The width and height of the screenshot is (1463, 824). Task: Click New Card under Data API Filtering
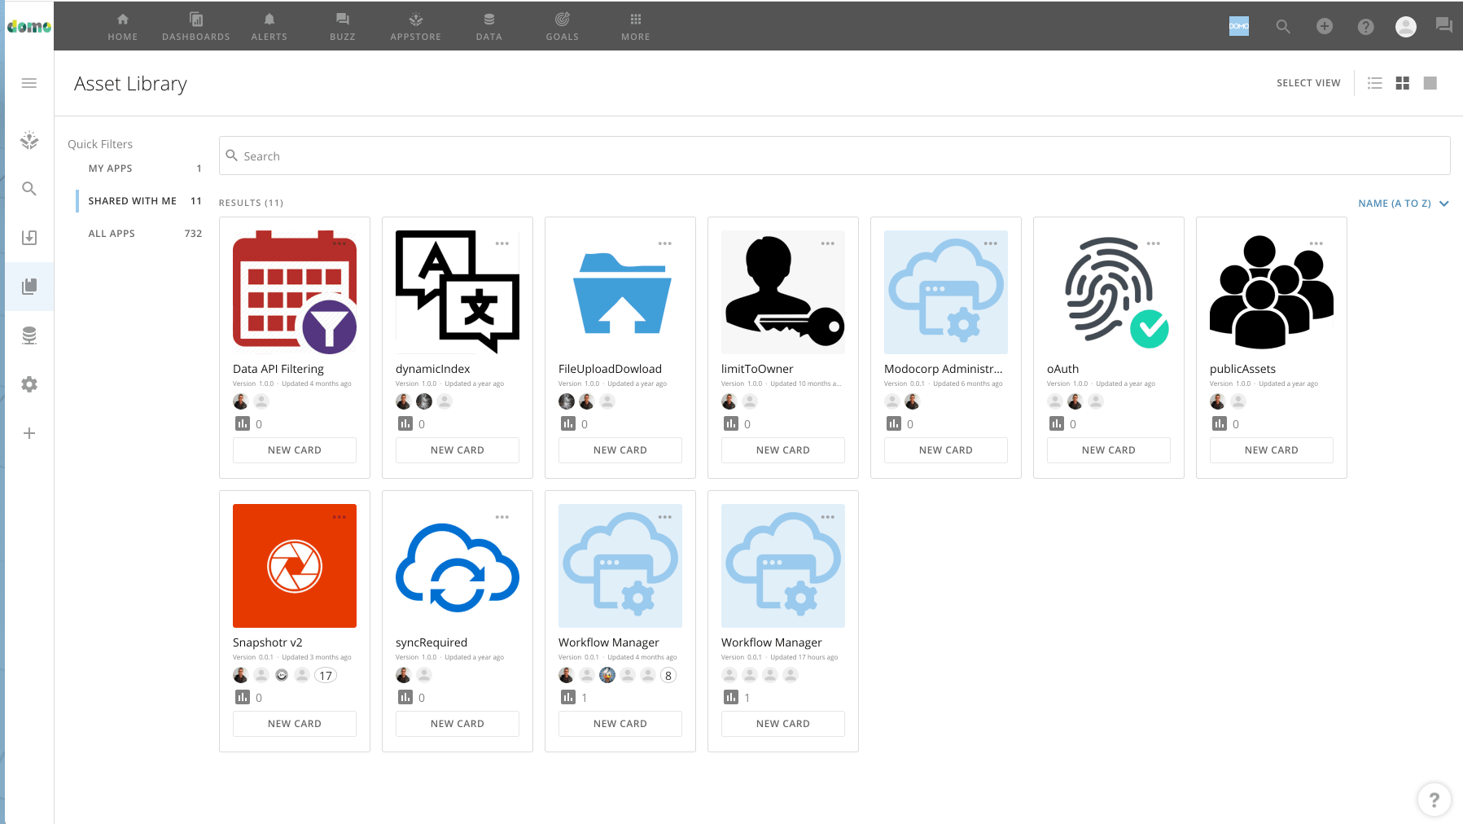(295, 450)
